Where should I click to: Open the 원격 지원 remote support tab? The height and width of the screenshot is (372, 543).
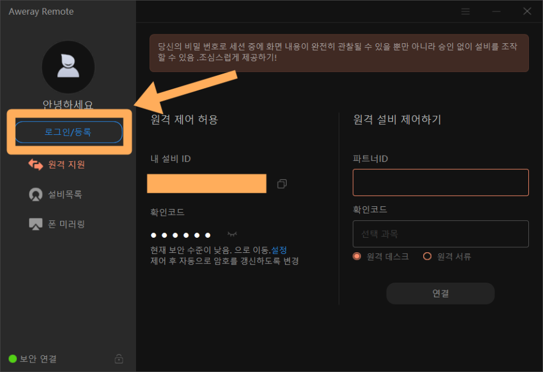tap(57, 165)
